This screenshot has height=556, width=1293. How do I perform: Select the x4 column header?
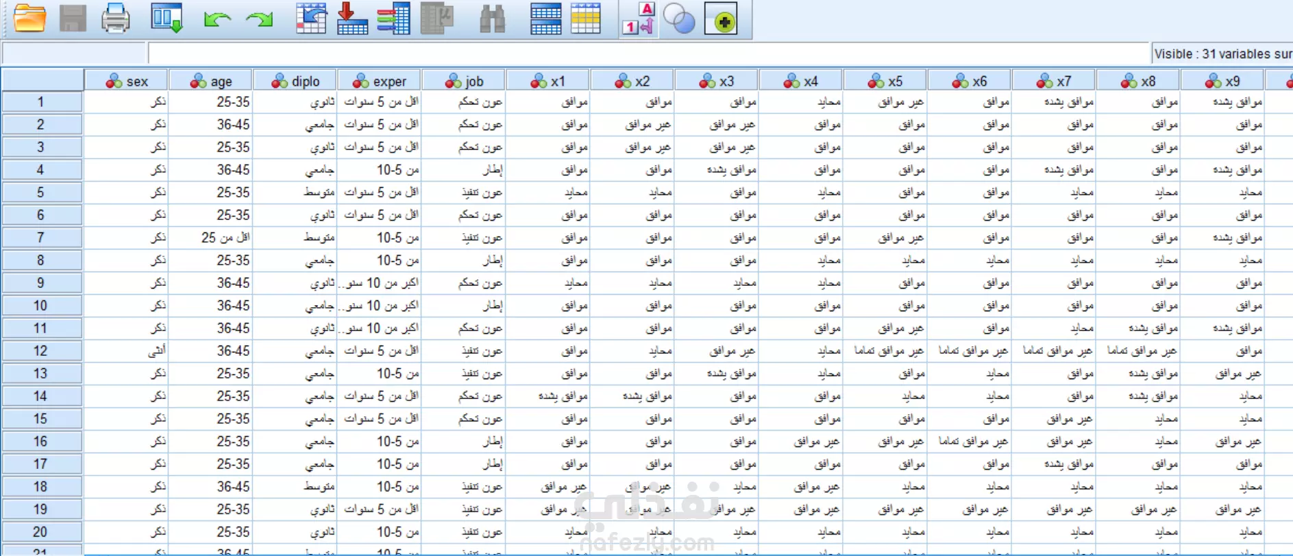pos(801,81)
